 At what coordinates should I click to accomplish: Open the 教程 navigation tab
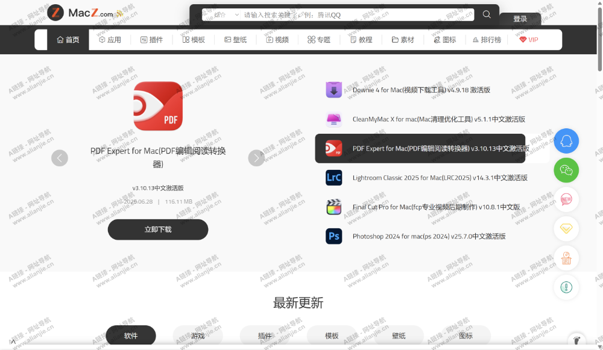tap(361, 40)
